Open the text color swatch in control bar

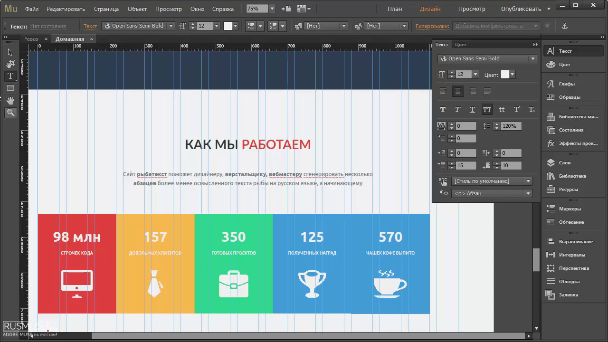[228, 26]
